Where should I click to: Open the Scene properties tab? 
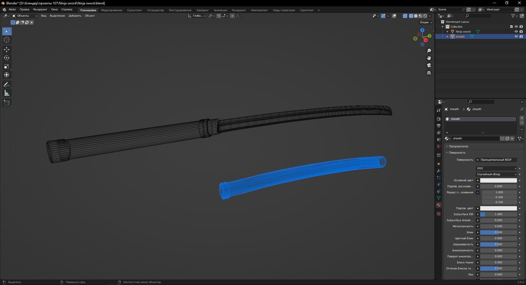click(x=439, y=139)
